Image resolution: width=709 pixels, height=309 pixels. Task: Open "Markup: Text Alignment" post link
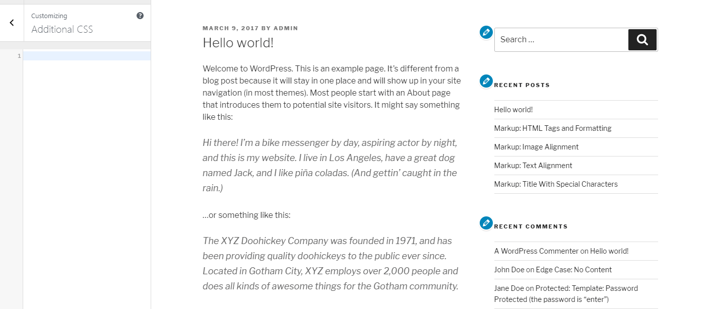point(533,165)
